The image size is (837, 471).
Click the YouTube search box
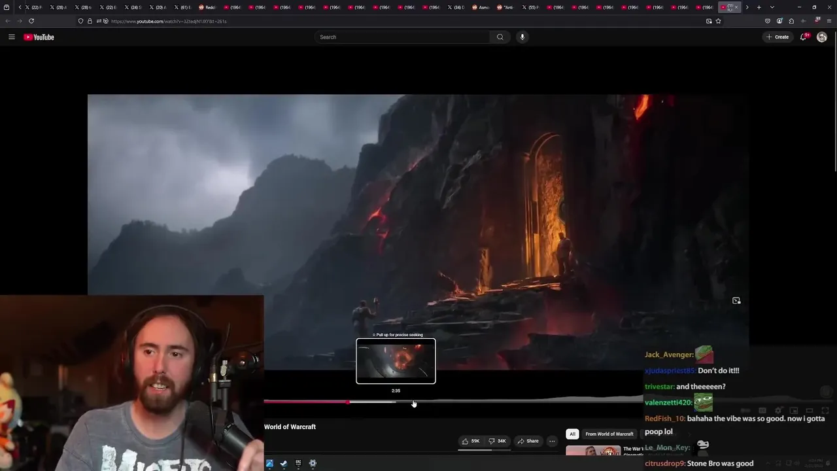coord(402,37)
